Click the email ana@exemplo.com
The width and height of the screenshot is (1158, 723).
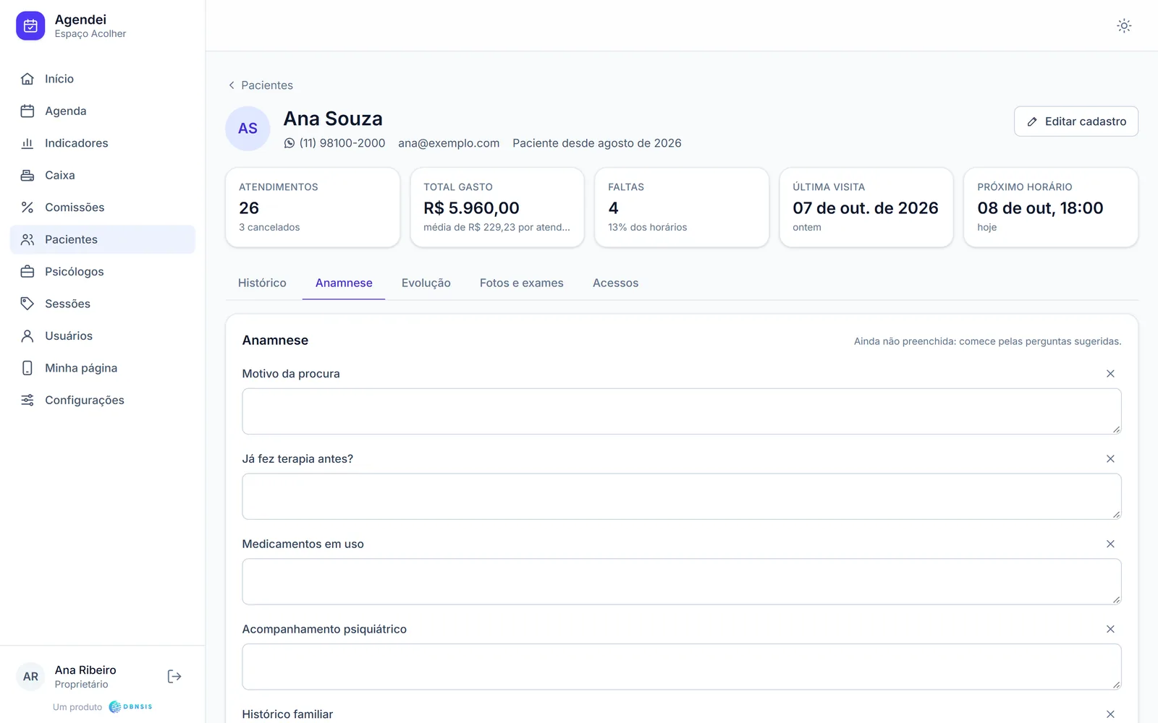pos(449,143)
